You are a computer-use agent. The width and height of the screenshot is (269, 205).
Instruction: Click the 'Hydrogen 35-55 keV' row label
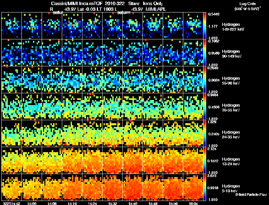tap(231, 108)
